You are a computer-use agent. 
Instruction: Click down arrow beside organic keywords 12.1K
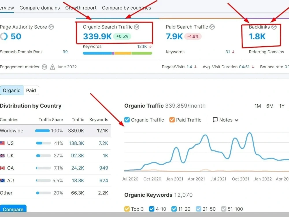tap(150, 47)
